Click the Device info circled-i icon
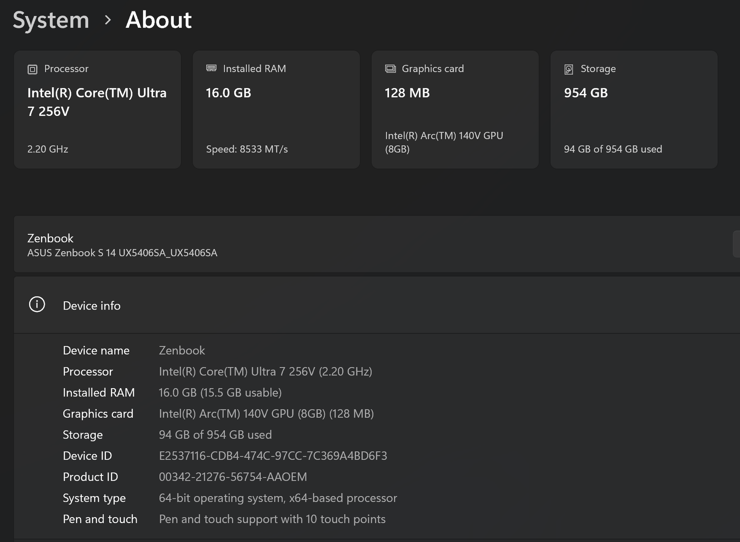This screenshot has width=740, height=542. pos(37,304)
